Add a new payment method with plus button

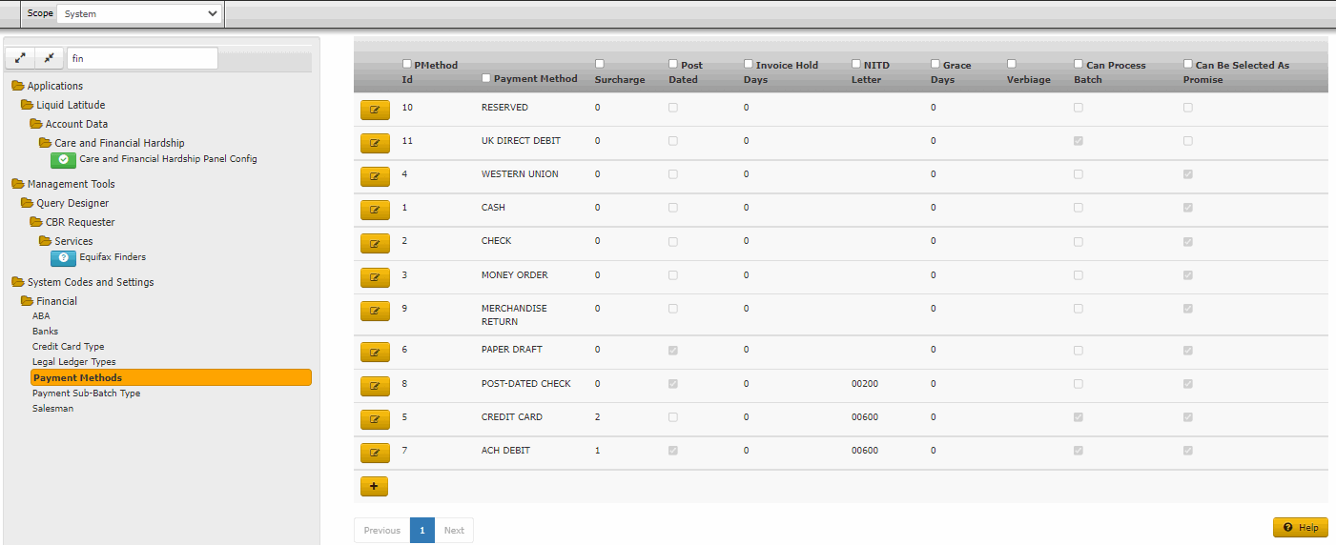(374, 486)
